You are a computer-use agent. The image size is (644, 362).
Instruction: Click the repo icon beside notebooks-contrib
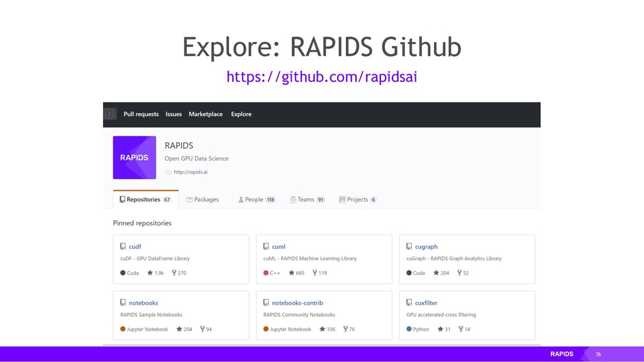(266, 302)
